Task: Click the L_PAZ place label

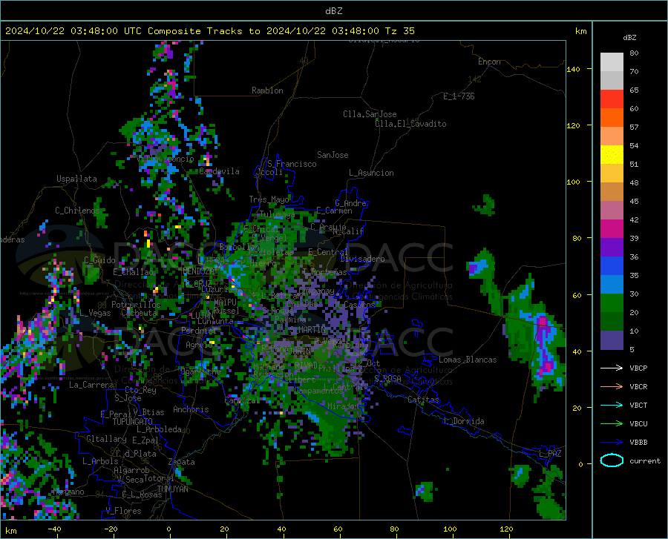Action: 550,454
